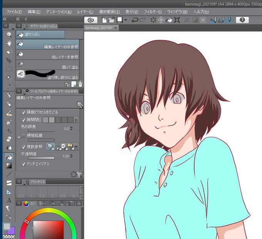Image resolution: width=262 pixels, height=239 pixels.
Task: Toggle reference all layers icon in 複数参照
Action: tap(50, 146)
